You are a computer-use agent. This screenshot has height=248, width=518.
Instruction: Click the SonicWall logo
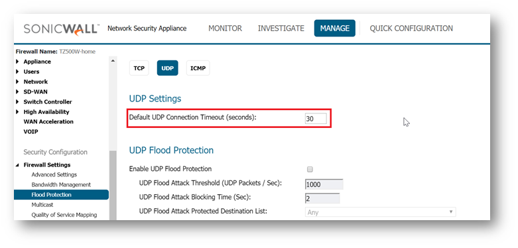point(61,29)
